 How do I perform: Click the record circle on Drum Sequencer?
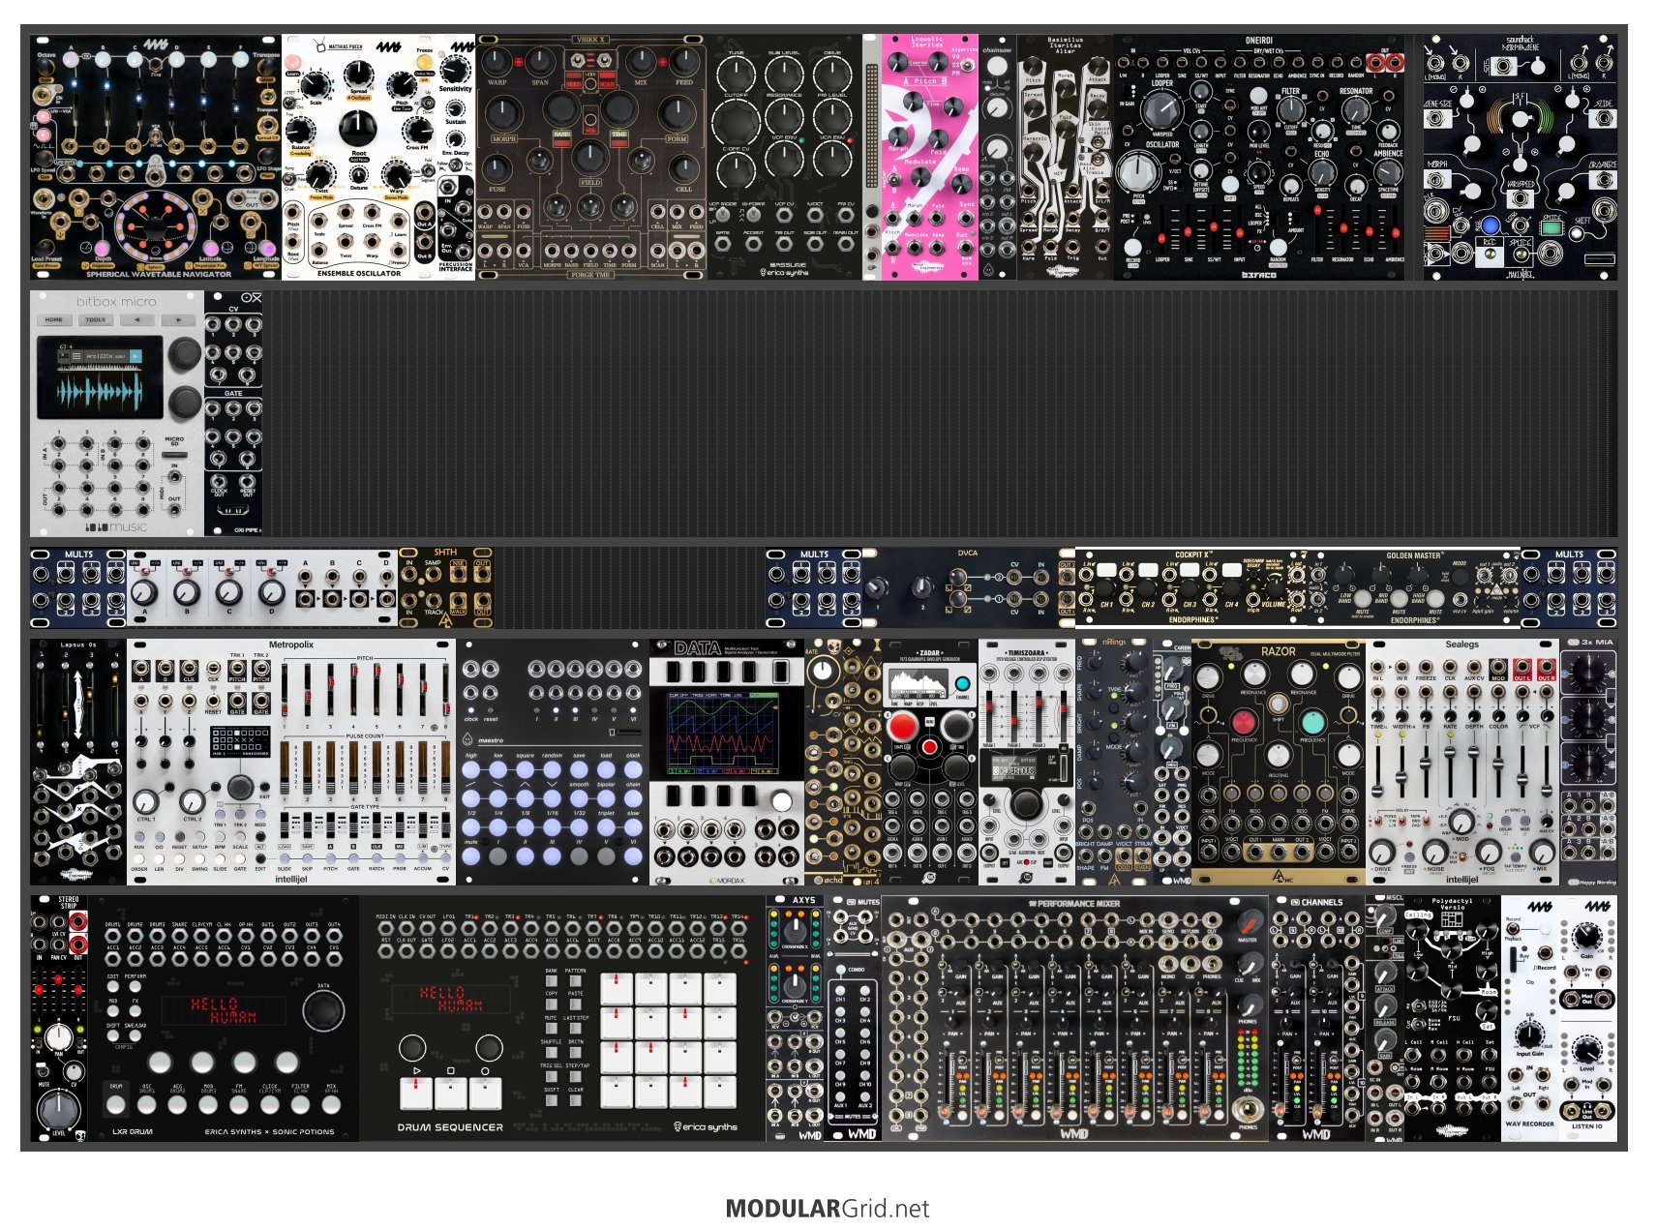pyautogui.click(x=486, y=1071)
